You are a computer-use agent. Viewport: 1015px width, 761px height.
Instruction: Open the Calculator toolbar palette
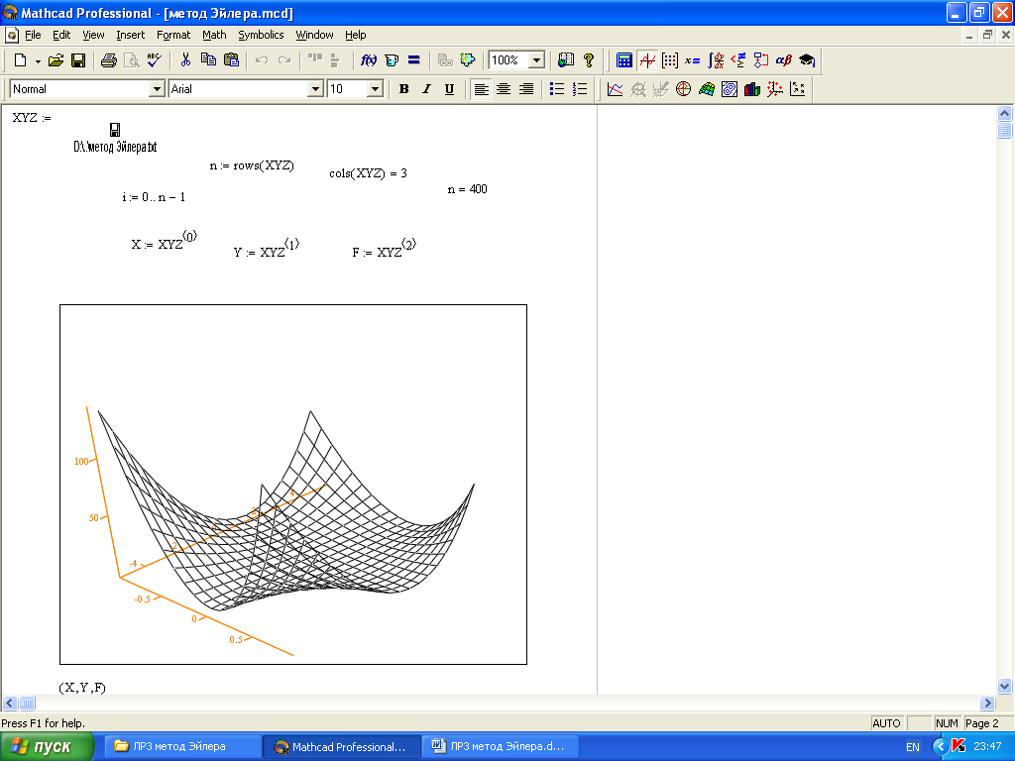[624, 60]
